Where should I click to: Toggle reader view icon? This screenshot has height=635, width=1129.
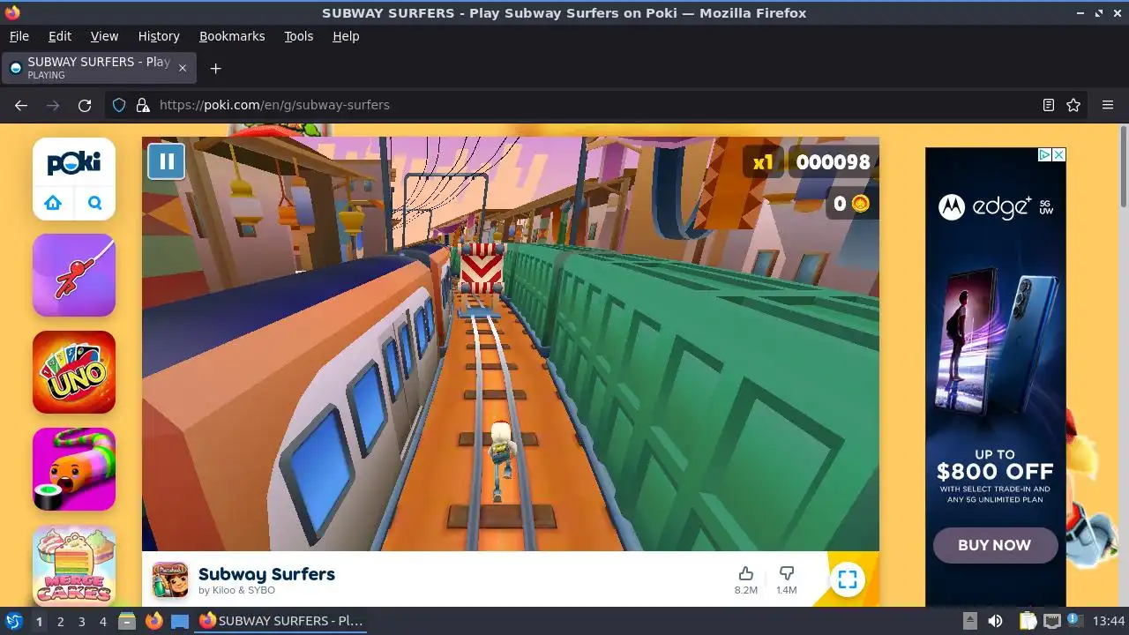tap(1049, 105)
